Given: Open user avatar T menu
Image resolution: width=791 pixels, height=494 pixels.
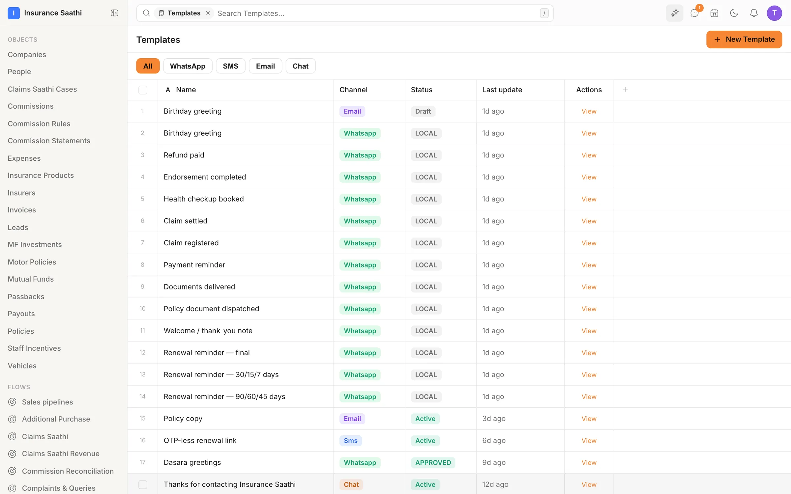Looking at the screenshot, I should 774,13.
